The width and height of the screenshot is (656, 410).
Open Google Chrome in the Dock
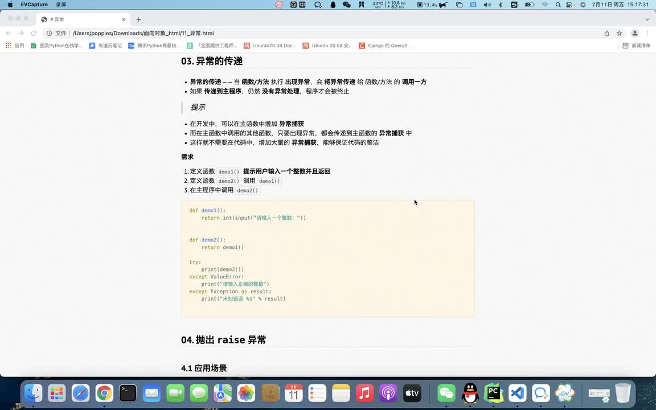coord(104,393)
